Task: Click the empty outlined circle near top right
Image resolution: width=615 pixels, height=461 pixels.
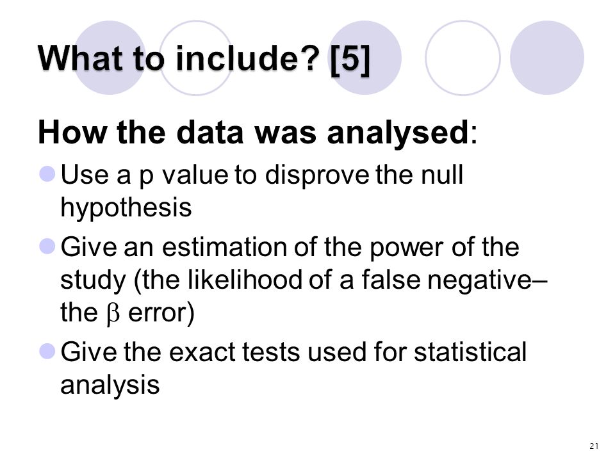Action: pos(463,58)
